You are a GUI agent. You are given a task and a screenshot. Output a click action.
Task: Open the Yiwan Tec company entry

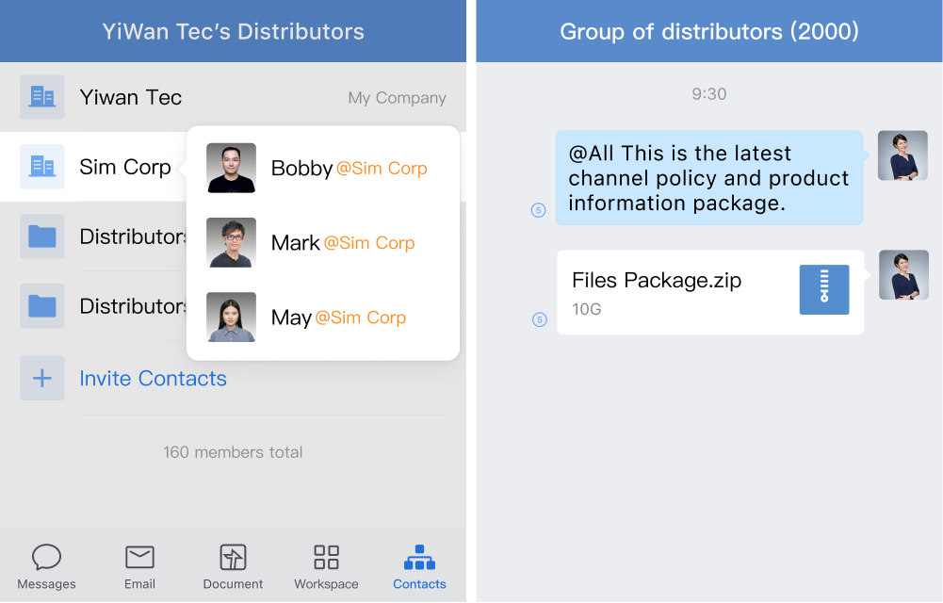pos(233,97)
